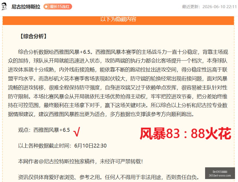Select the opening sentence 综合分析数据给西雅图风暴+6.5

55,52
